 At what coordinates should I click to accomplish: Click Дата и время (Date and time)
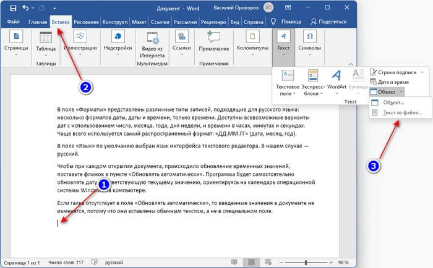(x=392, y=82)
